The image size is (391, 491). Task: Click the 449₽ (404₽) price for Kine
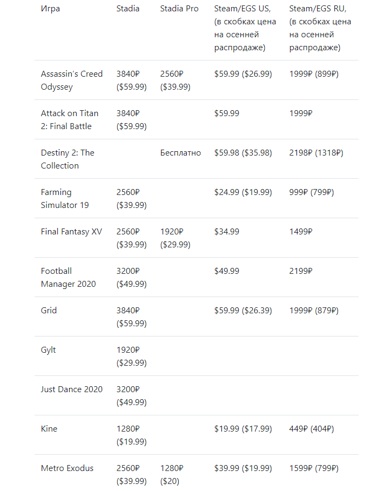(312, 429)
